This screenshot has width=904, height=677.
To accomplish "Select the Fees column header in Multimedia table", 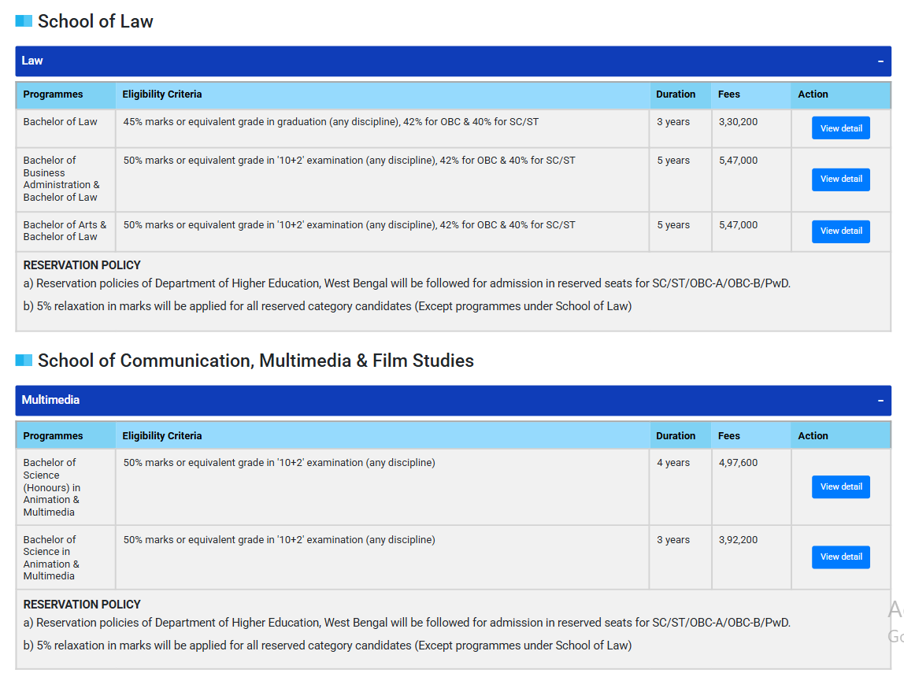I will coord(728,435).
